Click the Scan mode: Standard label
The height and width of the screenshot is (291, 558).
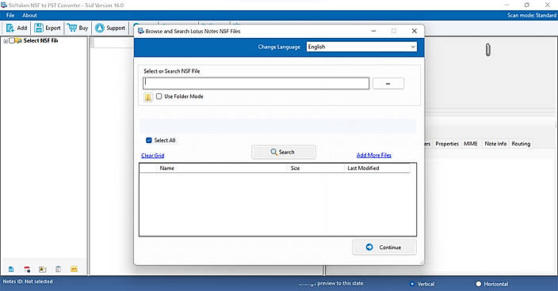[532, 15]
